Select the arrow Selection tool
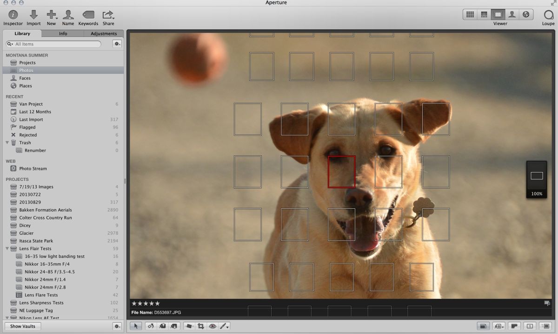558x334 pixels. [x=136, y=326]
